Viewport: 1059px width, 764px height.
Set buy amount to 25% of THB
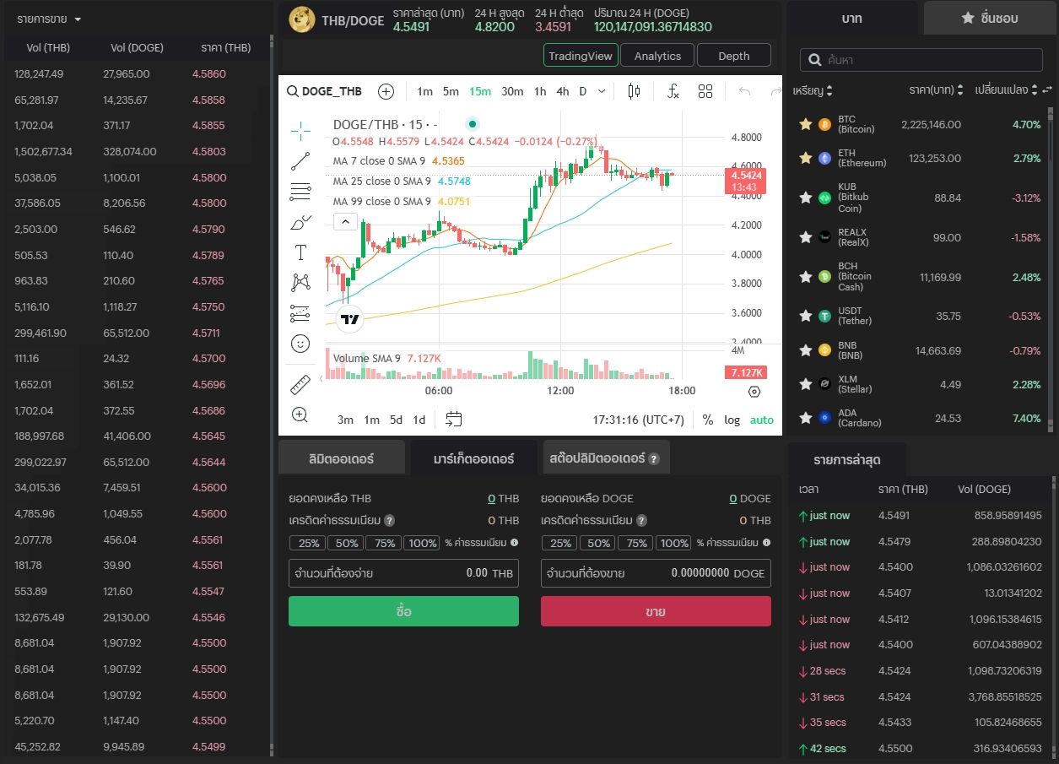(308, 543)
